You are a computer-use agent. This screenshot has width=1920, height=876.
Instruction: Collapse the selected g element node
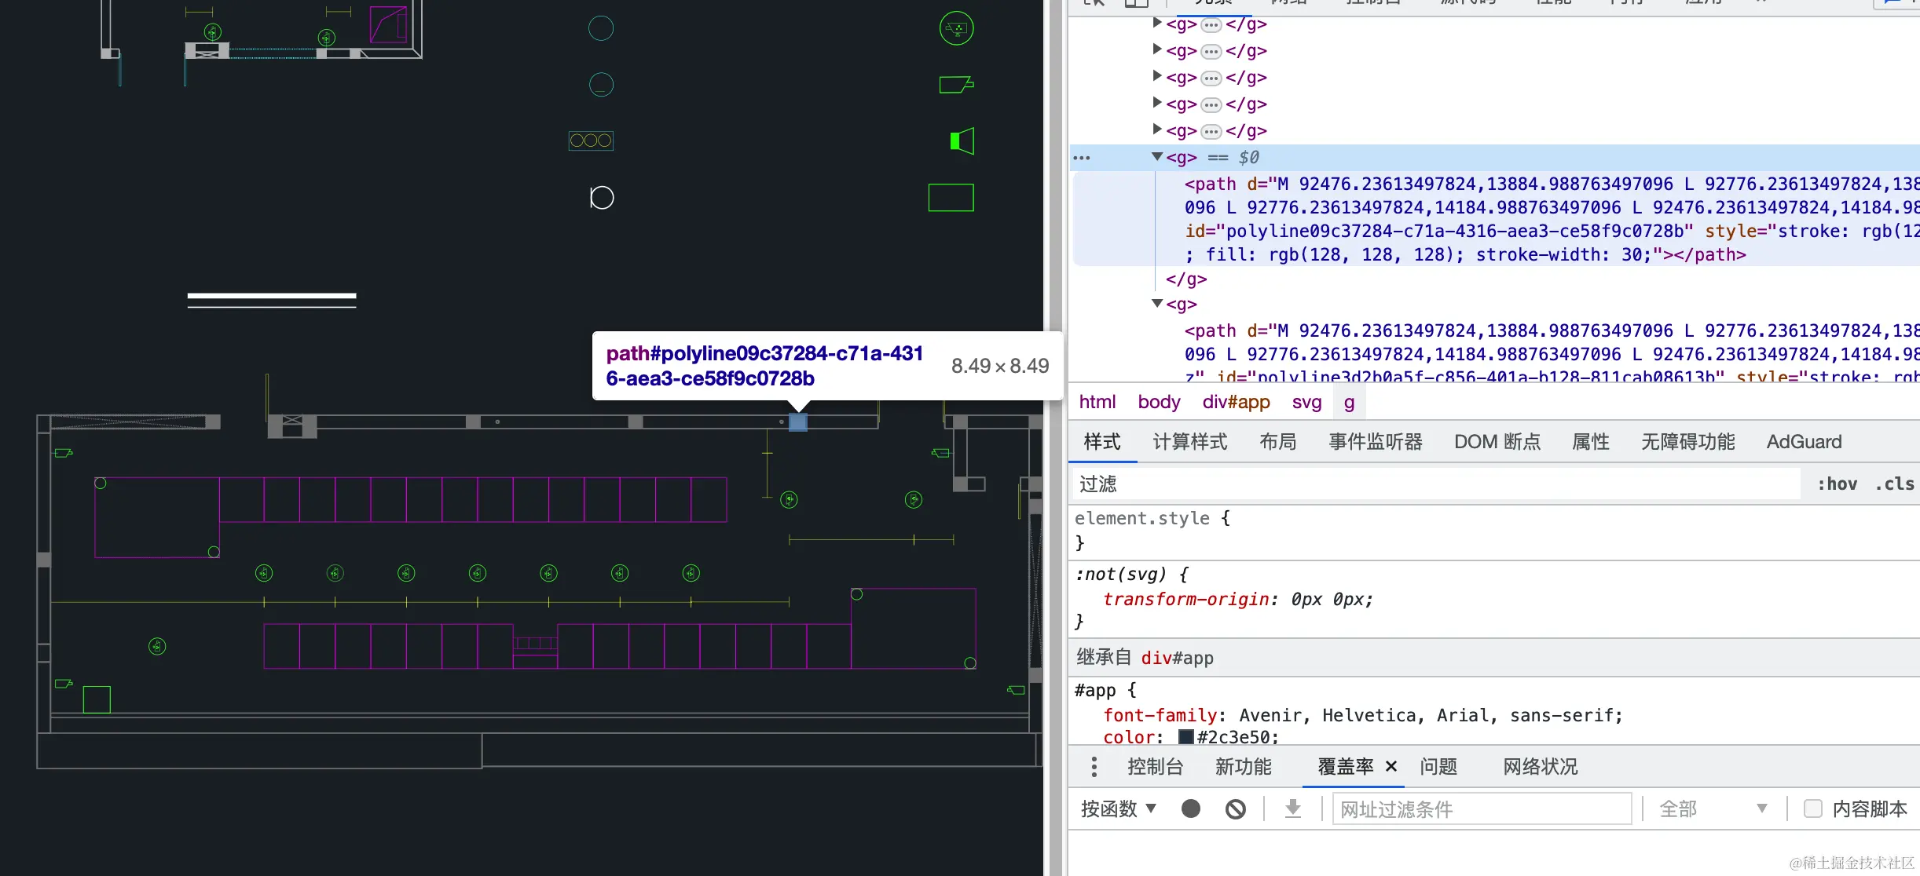[1156, 157]
